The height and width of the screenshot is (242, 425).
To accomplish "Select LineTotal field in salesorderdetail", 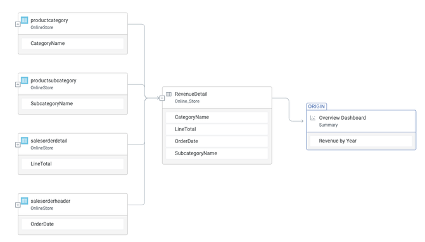I will (x=73, y=163).
